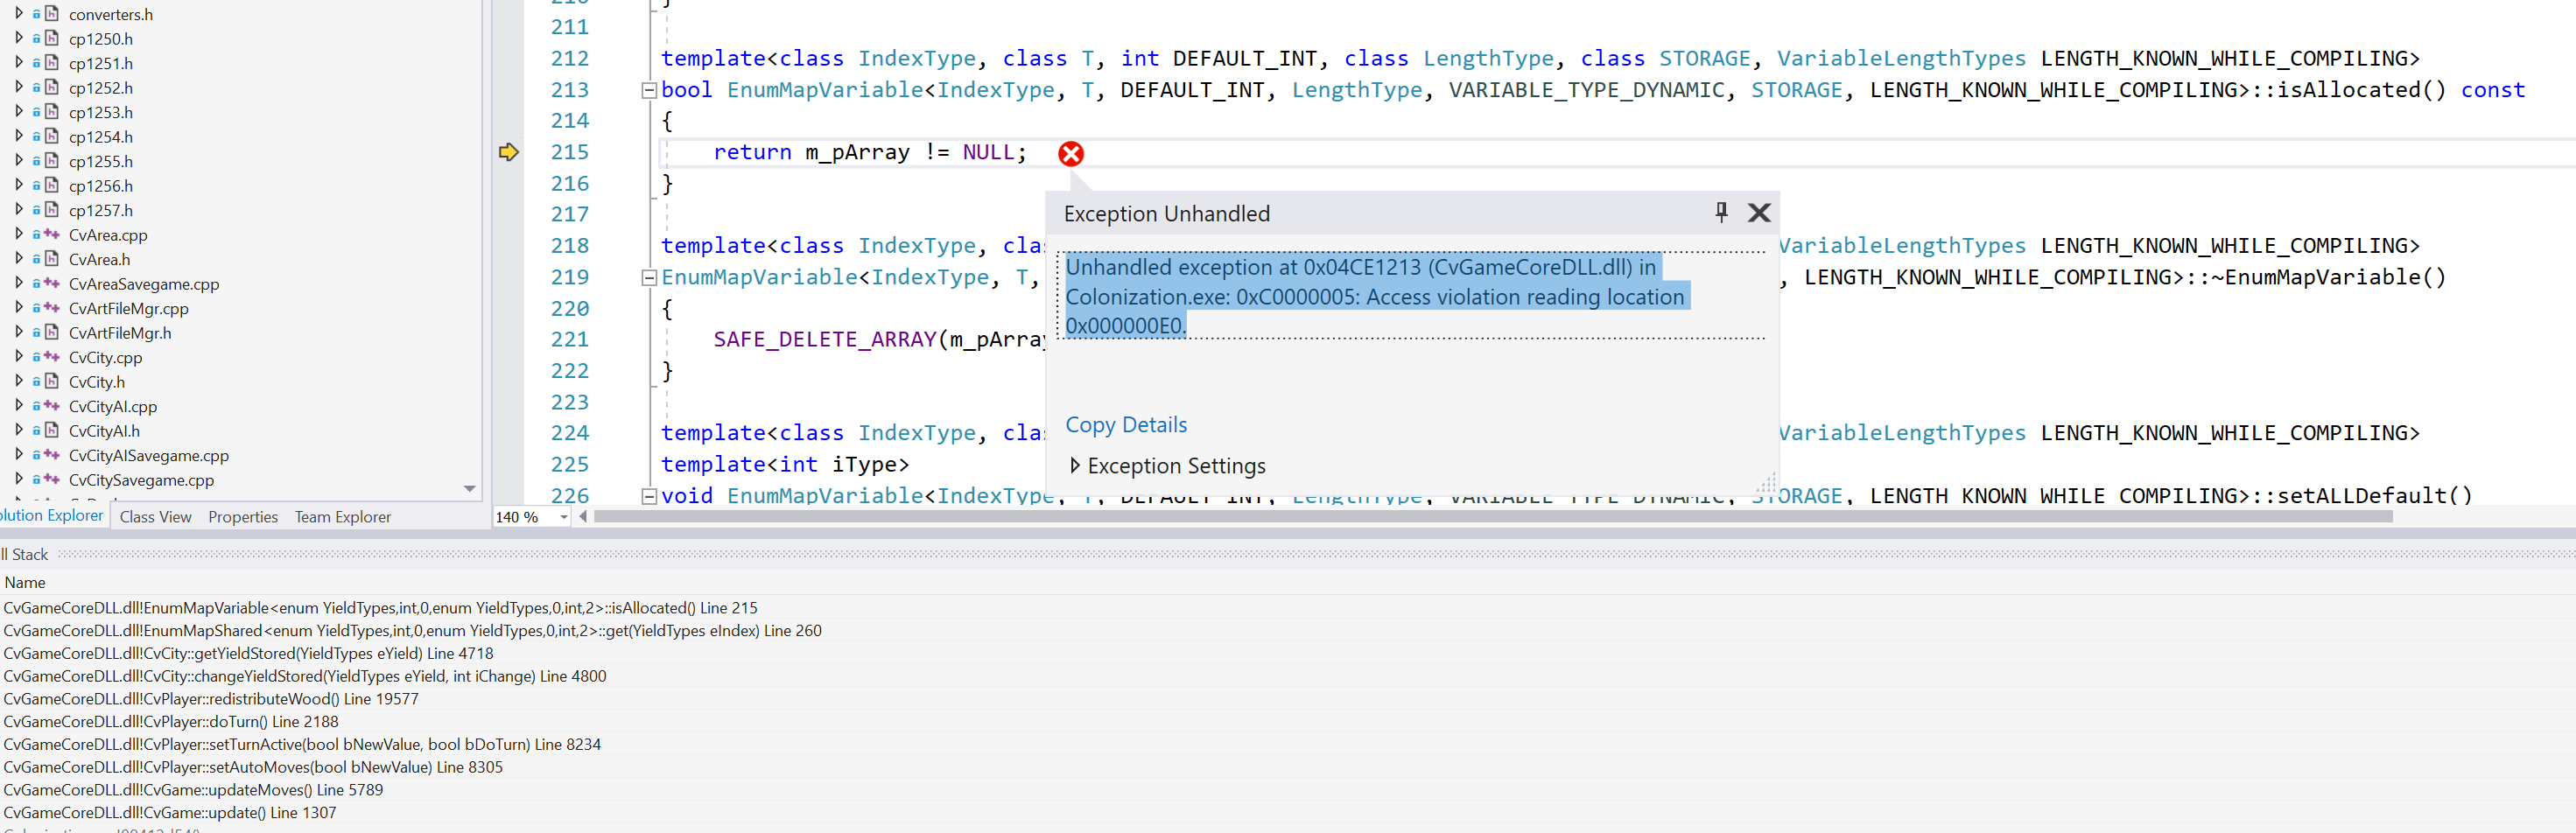Screen dimensions: 2576x833
Task: Switch to the Class View tab
Action: [x=155, y=517]
